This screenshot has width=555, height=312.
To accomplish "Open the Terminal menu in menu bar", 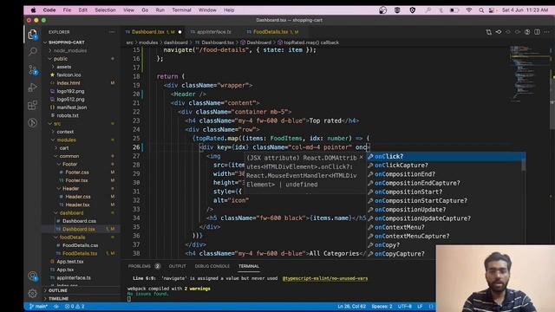I will coord(181,10).
